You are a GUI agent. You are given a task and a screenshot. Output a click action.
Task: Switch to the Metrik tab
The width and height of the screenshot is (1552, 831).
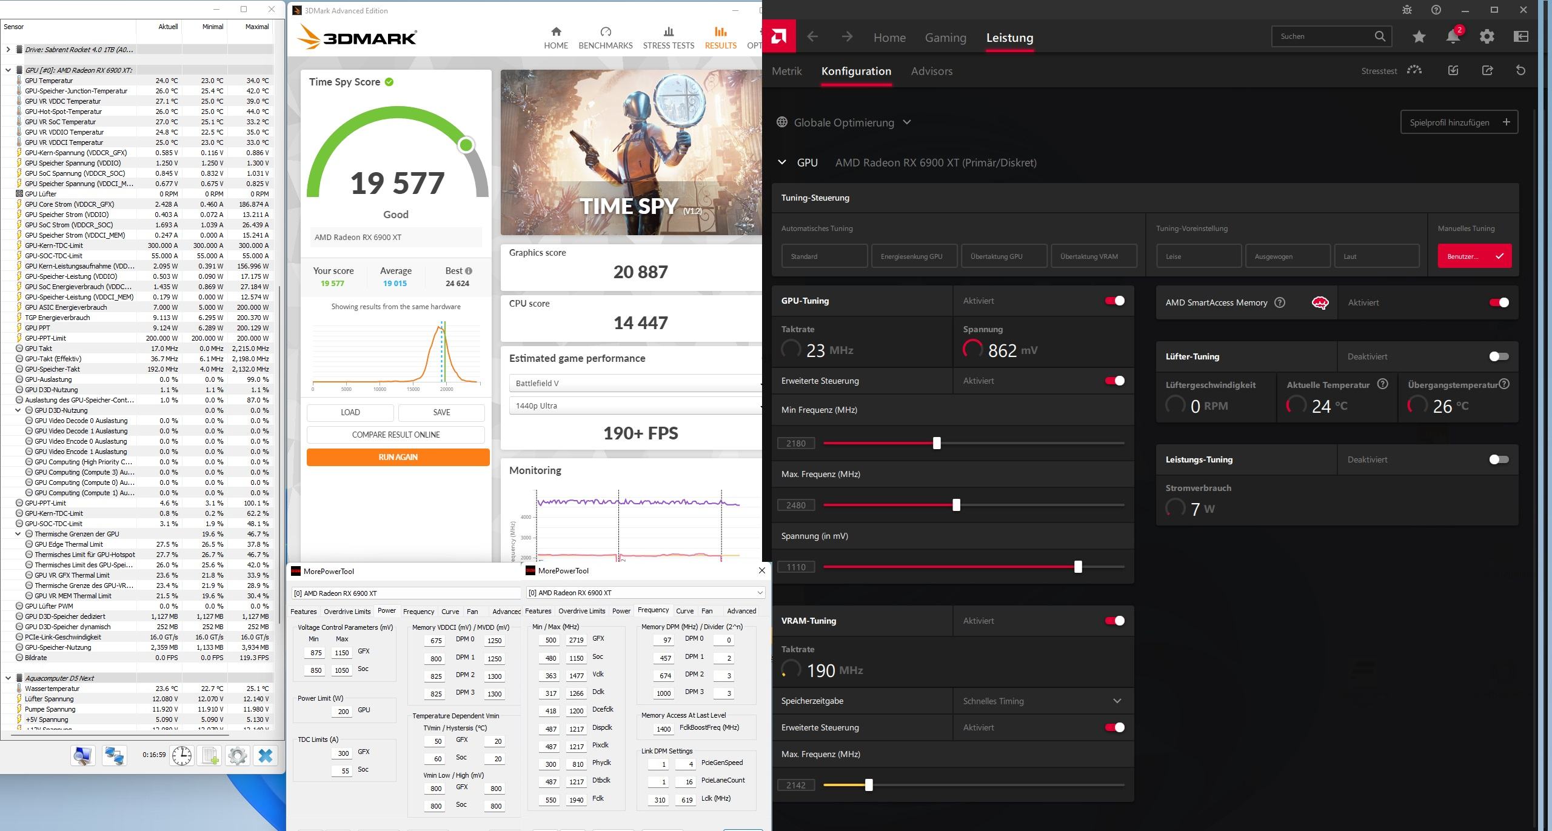(x=786, y=71)
